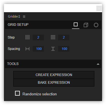Click the vertical spacing icon
The width and height of the screenshot is (106, 105).
click(x=53, y=49)
